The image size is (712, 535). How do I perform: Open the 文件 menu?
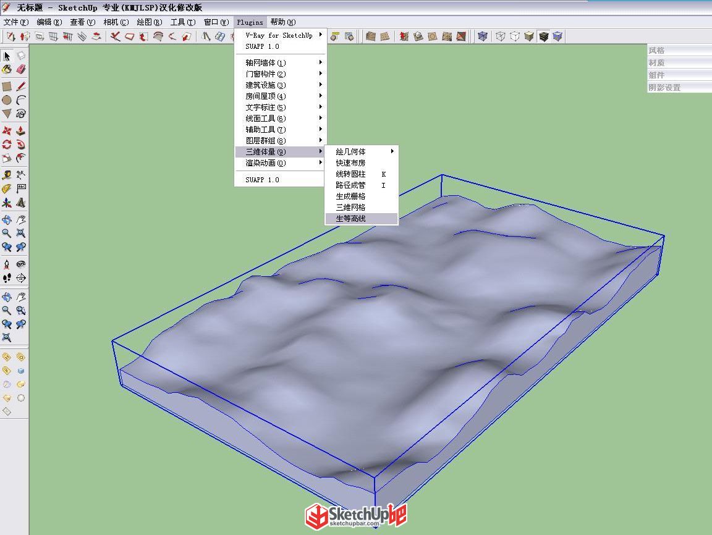tap(16, 22)
